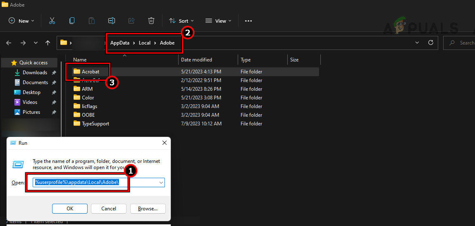Open Pictures in Quick access
Image resolution: width=475 pixels, height=226 pixels.
coord(31,112)
